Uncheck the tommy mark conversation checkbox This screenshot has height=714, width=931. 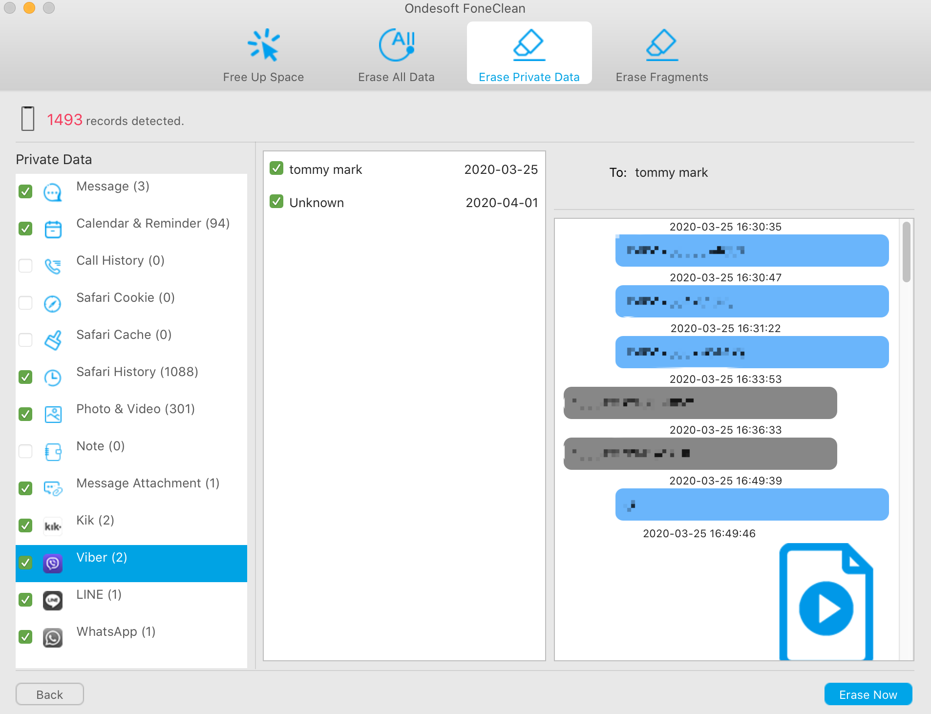276,168
